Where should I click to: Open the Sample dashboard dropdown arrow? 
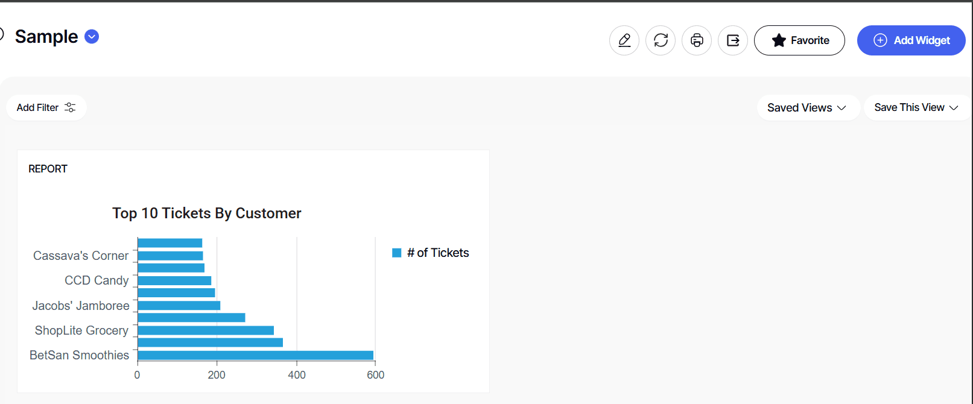pos(92,37)
